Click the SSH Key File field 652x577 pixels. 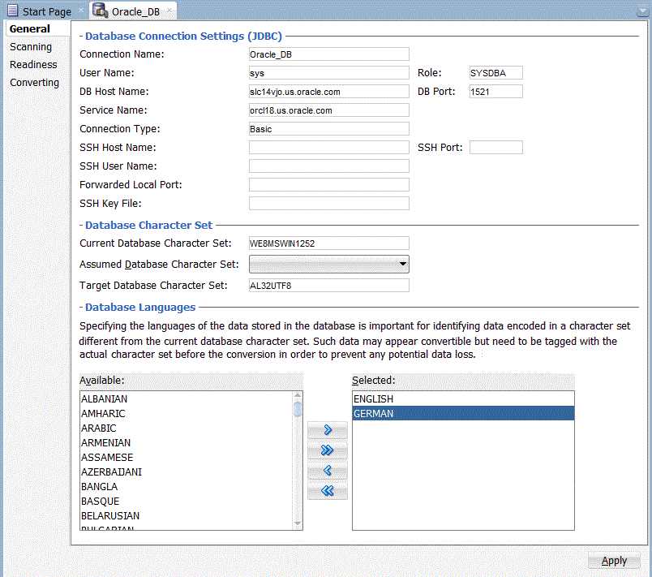tap(329, 204)
